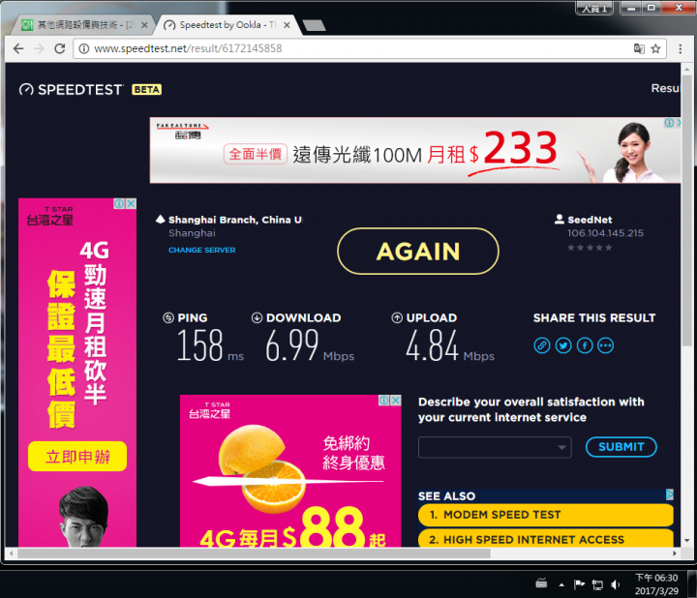697x598 pixels.
Task: Click the Shanghai Branch server name
Action: pos(234,220)
